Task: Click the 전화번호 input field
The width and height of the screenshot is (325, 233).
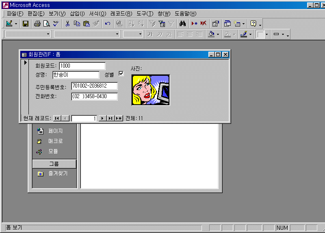Action: click(x=95, y=97)
